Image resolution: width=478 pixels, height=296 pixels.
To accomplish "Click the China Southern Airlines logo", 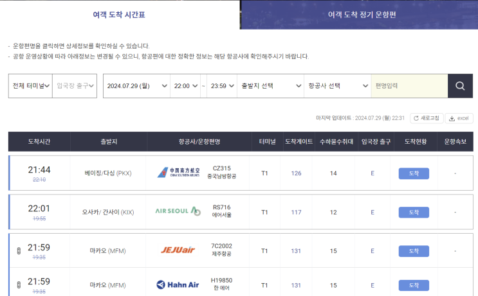I will point(179,173).
